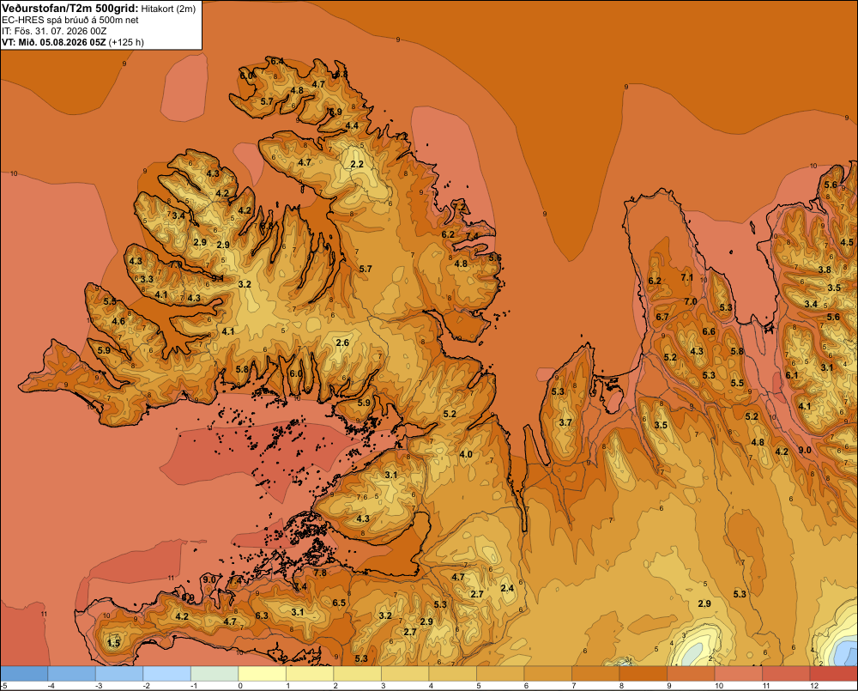Choose the red legend swatch right of 12
Viewport: 858px width, 691px height.
(x=833, y=673)
